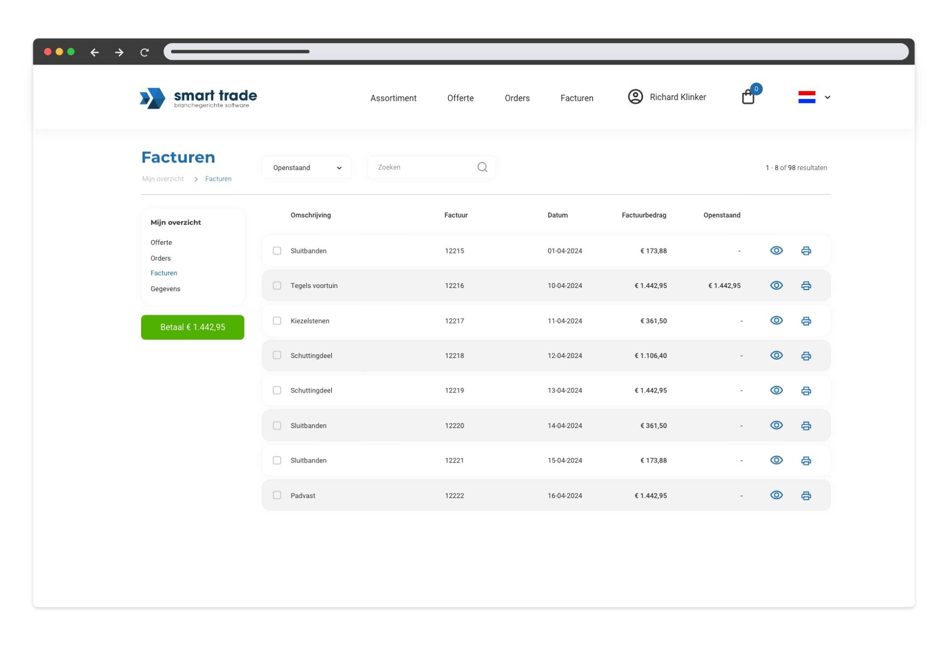
Task: Click the green Betaal € 1.442,95 button
Action: [193, 327]
